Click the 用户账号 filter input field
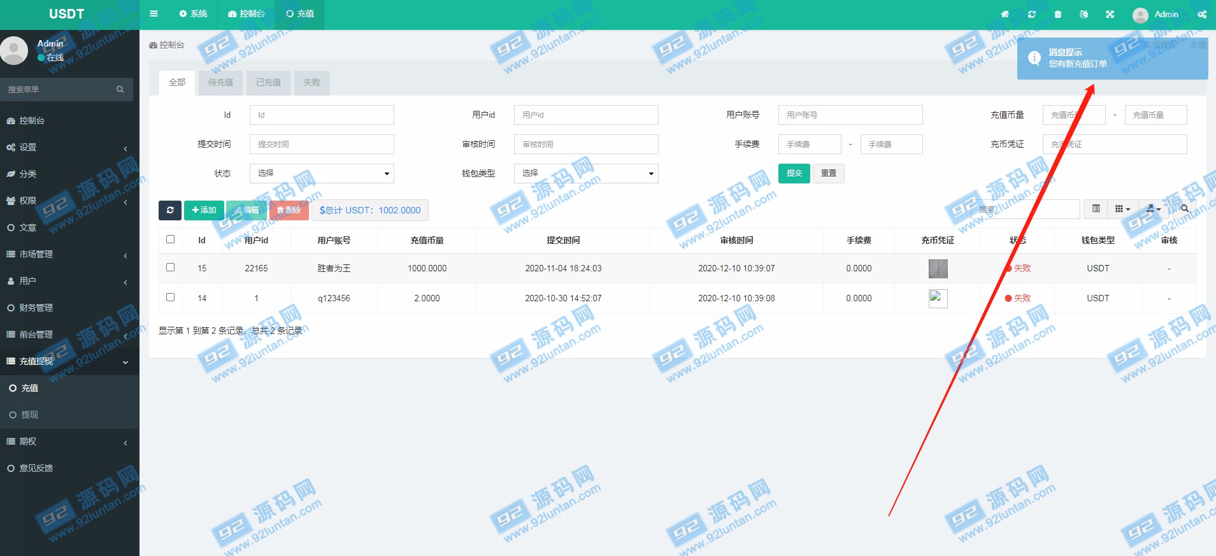 (x=850, y=115)
